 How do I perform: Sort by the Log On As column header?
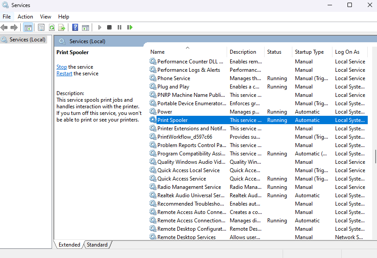click(x=350, y=52)
